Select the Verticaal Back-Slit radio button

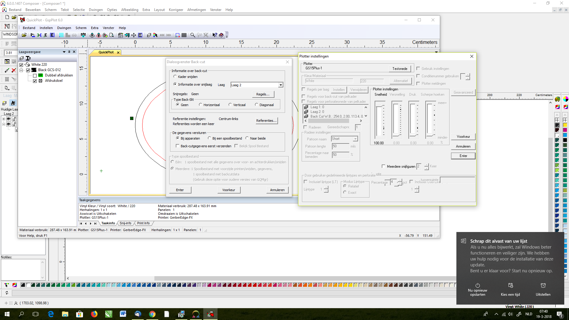[230, 105]
